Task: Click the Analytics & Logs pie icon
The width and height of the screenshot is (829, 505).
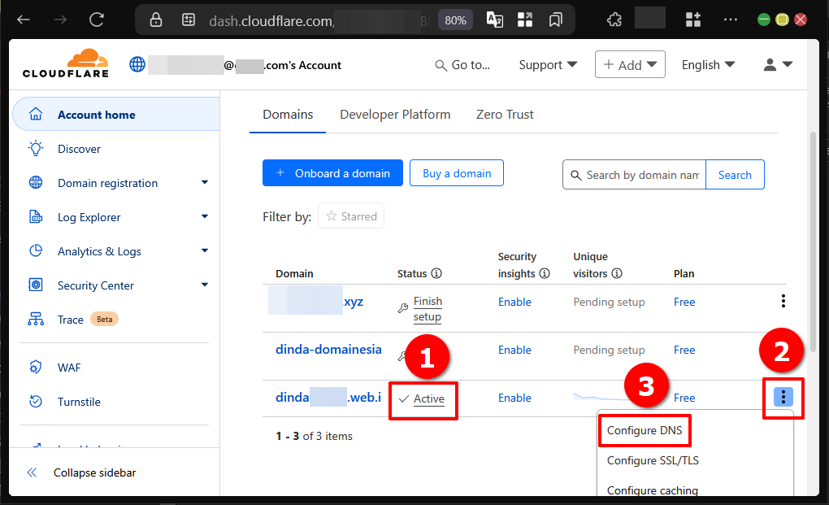Action: click(x=36, y=250)
